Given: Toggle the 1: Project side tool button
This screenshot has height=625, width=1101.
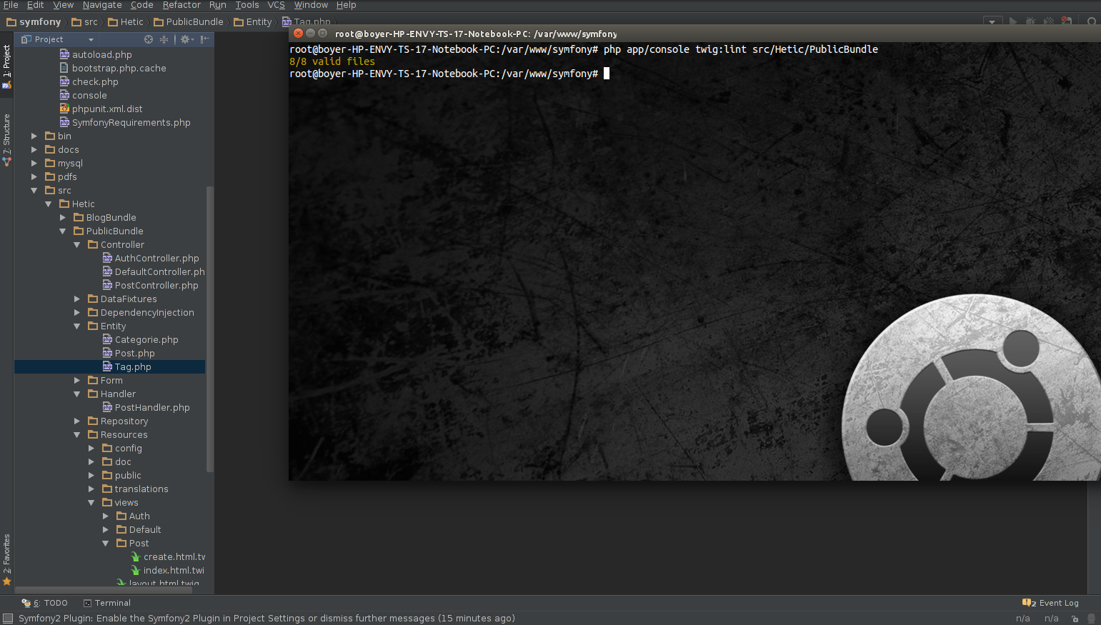Looking at the screenshot, I should click(x=6, y=66).
